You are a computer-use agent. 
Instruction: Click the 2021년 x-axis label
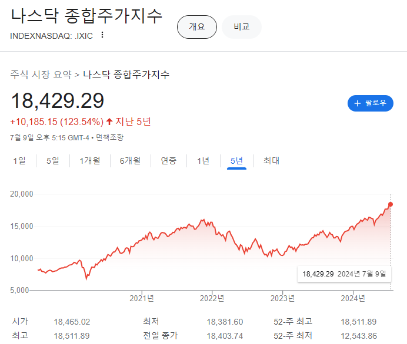click(142, 298)
